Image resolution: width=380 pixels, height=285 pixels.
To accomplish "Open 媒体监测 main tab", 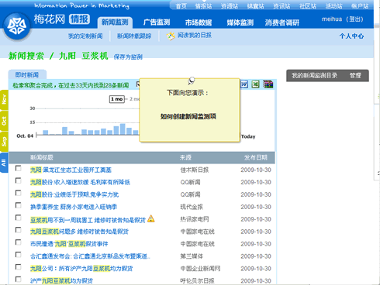I will (x=240, y=22).
